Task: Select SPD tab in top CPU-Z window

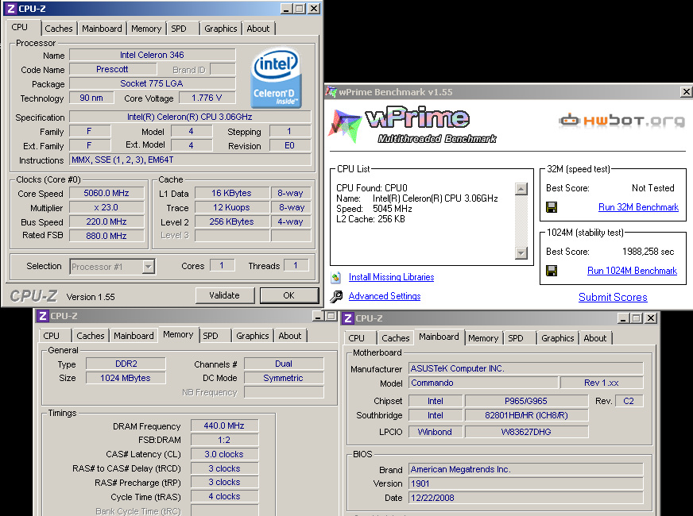Action: point(179,29)
